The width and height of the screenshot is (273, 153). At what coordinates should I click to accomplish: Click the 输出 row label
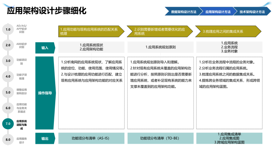point(45,138)
